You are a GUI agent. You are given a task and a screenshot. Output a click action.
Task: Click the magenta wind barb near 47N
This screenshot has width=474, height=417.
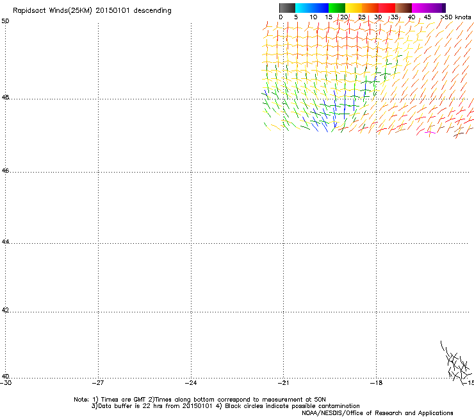(x=430, y=133)
